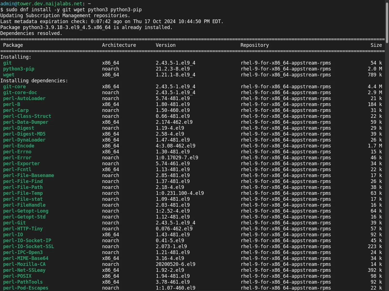Click the 'perl-FileHandle' package name
389x291 pixels.
point(24,205)
